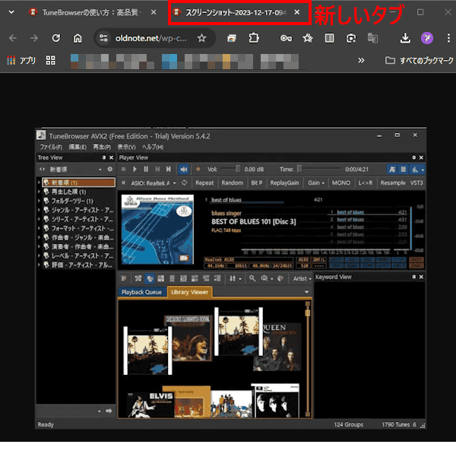Screen dimensions: 456x457
Task: Open すべてのブックマーク folder
Action: coord(420,61)
